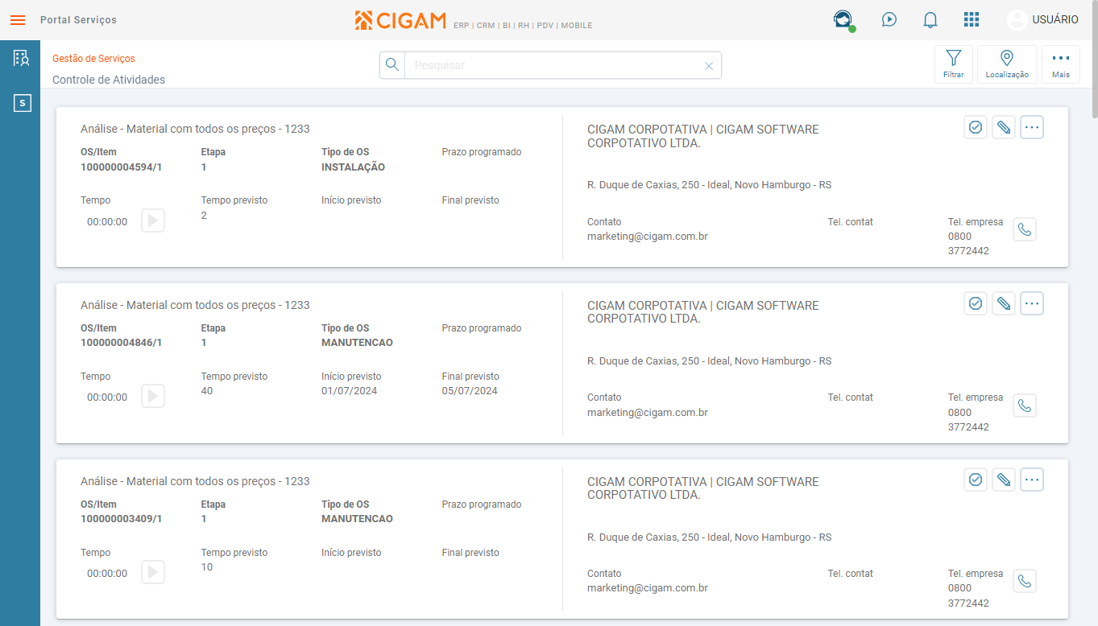Open more options on OS 100000003409/1 card
Screen dimensions: 1098x626
point(1032,480)
